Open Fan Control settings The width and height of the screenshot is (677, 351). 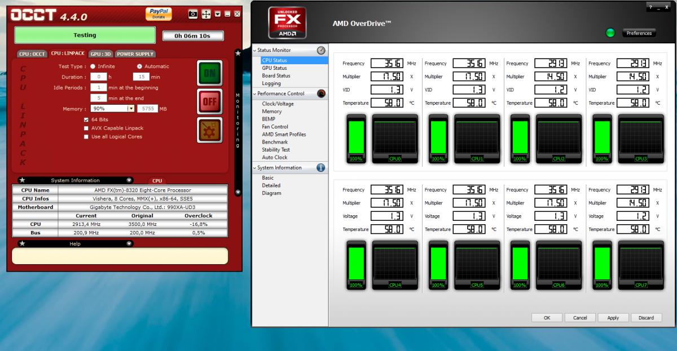coord(275,127)
